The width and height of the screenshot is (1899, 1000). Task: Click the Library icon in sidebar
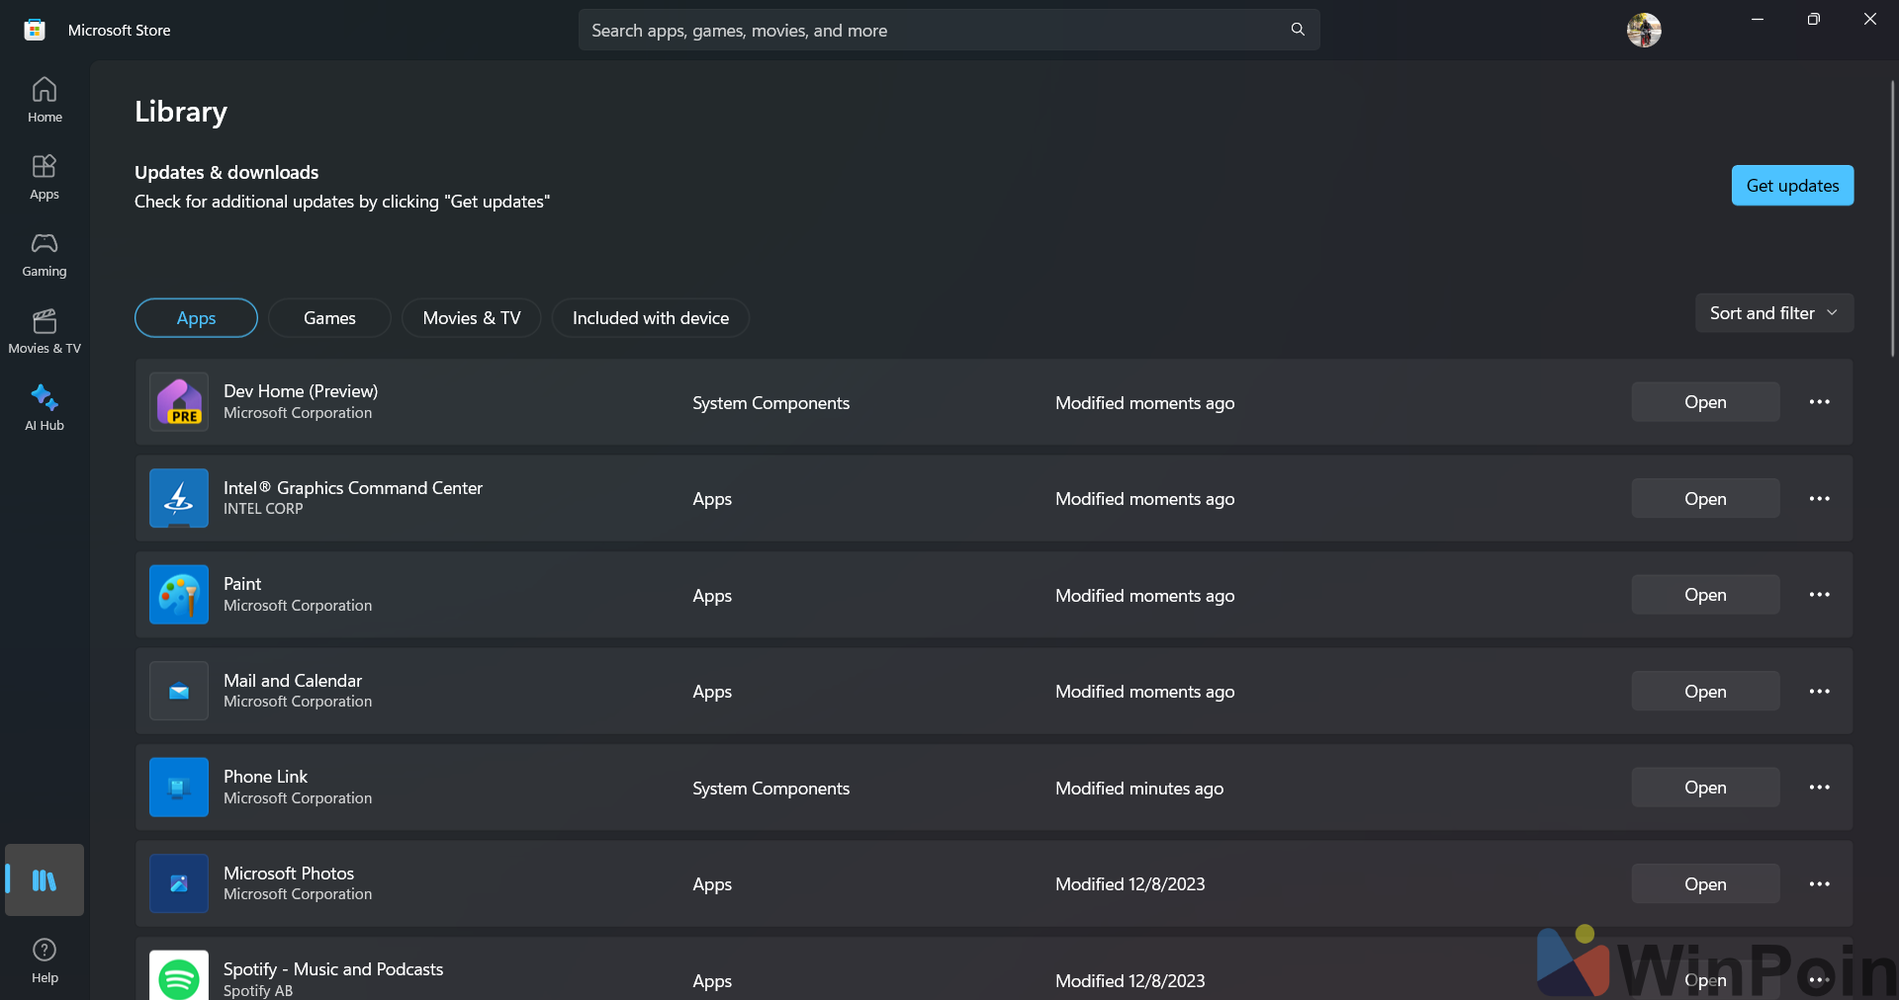coord(45,879)
